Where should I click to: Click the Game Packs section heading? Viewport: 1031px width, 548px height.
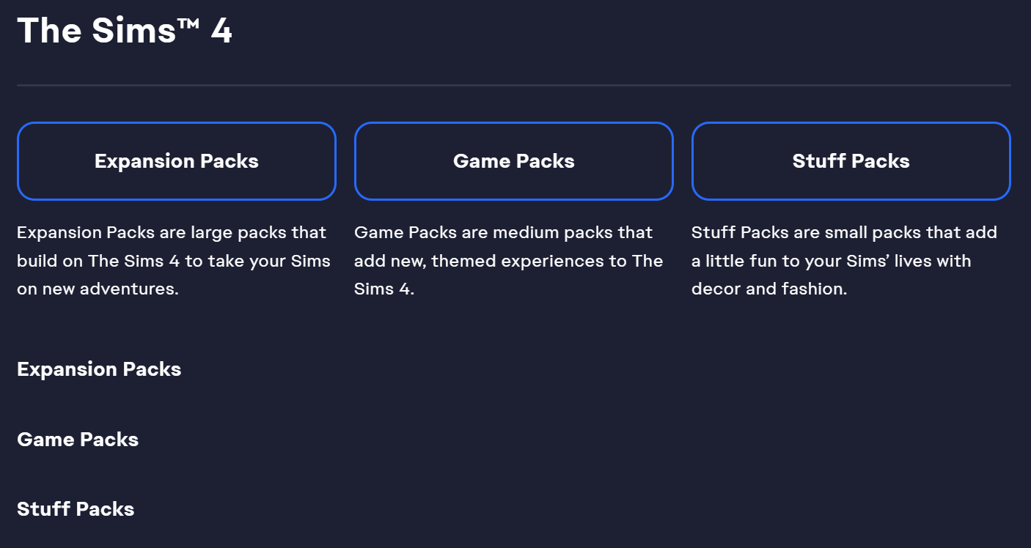78,440
